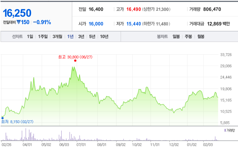This screenshot has height=148, width=238.
Task: Click the 19,806 y-axis label
Action: pos(226,89)
